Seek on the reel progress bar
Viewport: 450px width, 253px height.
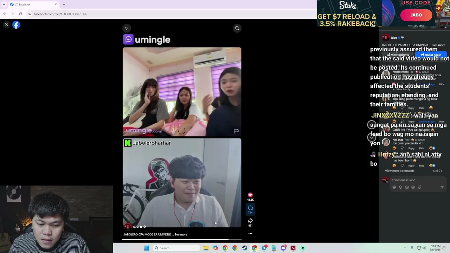click(x=182, y=239)
